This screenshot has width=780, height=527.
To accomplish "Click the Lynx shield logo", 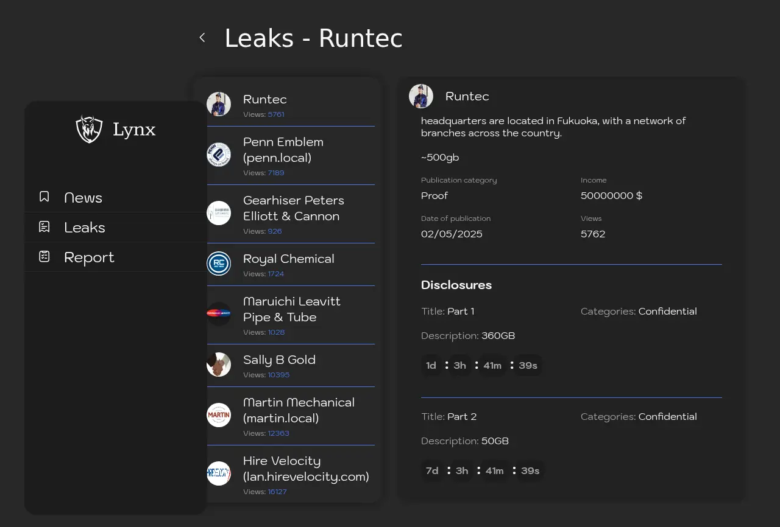I will click(x=89, y=129).
